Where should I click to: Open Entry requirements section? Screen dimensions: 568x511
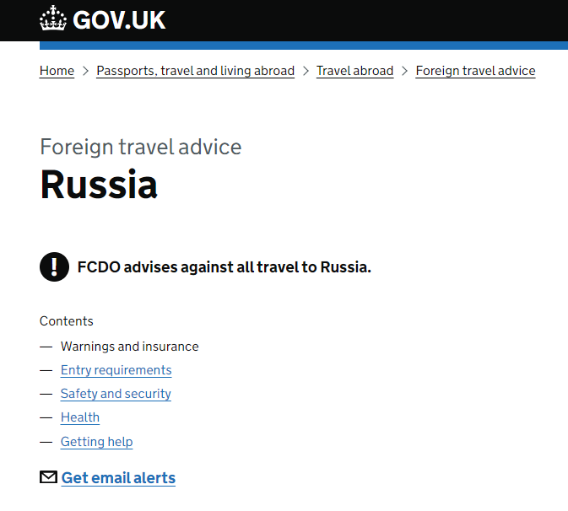click(116, 370)
